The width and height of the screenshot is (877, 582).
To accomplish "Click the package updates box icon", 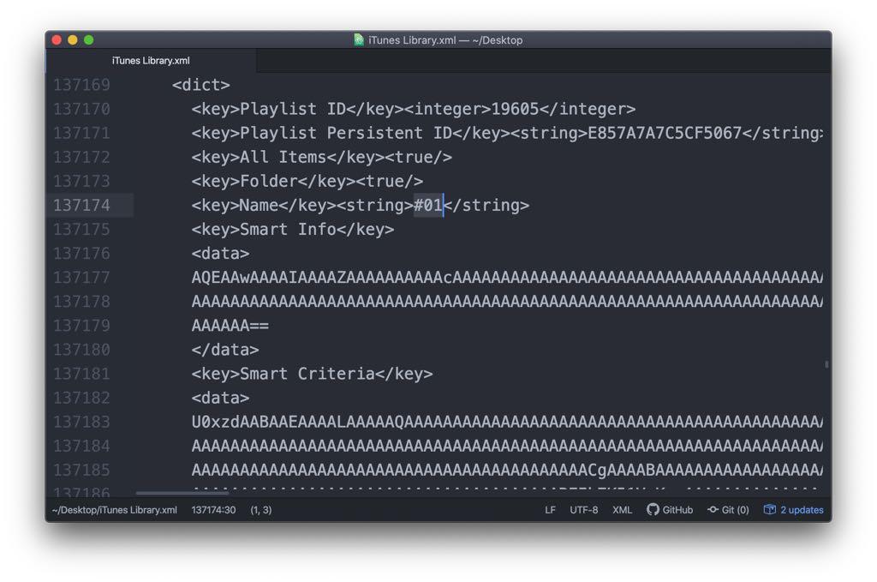I will 769,510.
